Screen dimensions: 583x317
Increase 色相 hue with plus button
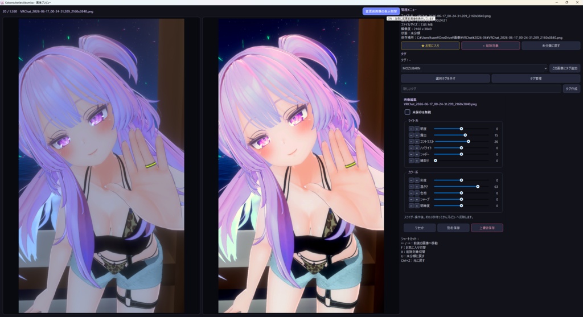[417, 193]
